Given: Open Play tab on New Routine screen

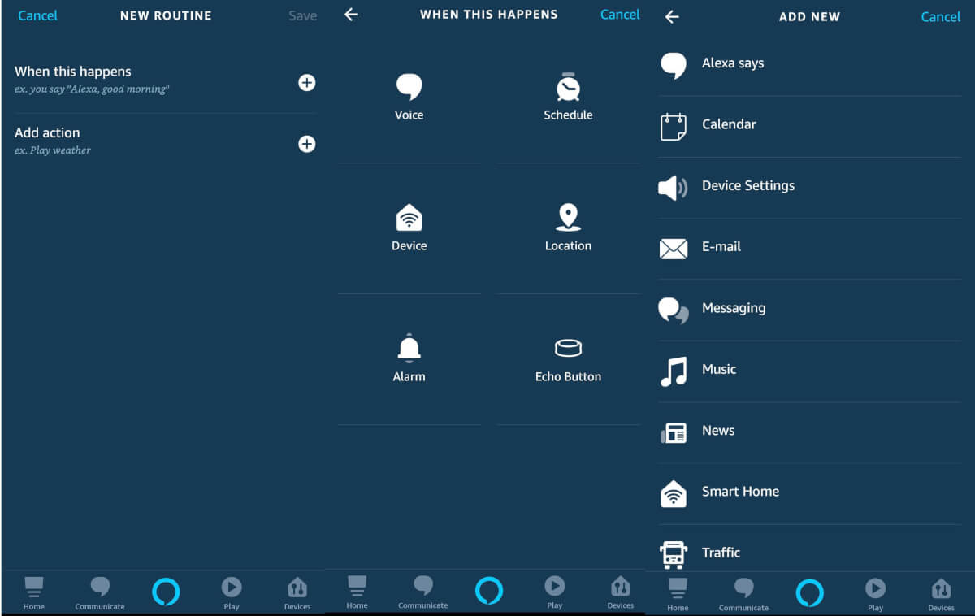Looking at the screenshot, I should coord(232,592).
